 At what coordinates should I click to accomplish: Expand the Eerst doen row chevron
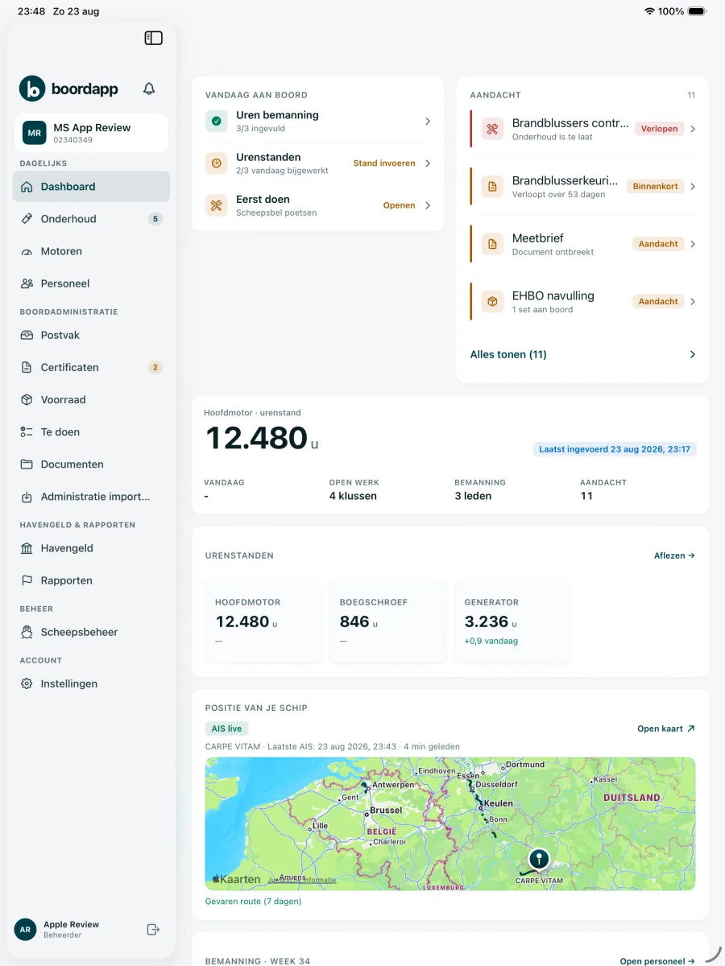pos(428,205)
